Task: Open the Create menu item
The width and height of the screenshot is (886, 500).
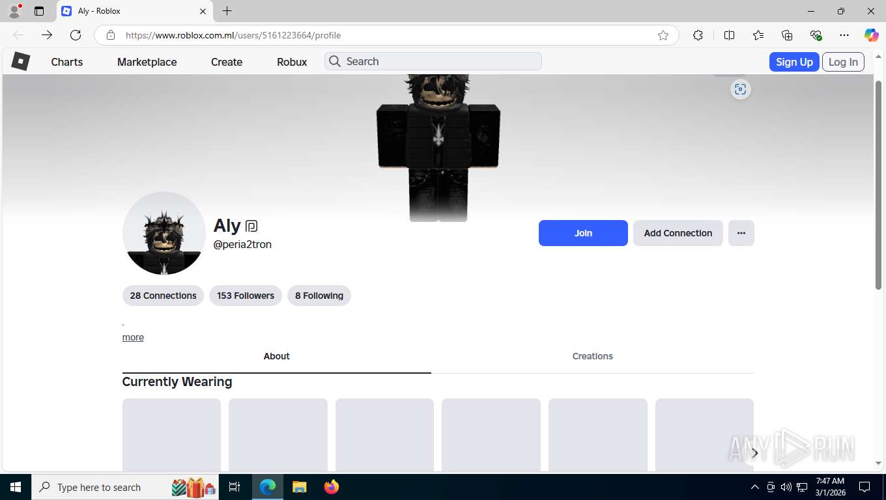Action: click(227, 62)
